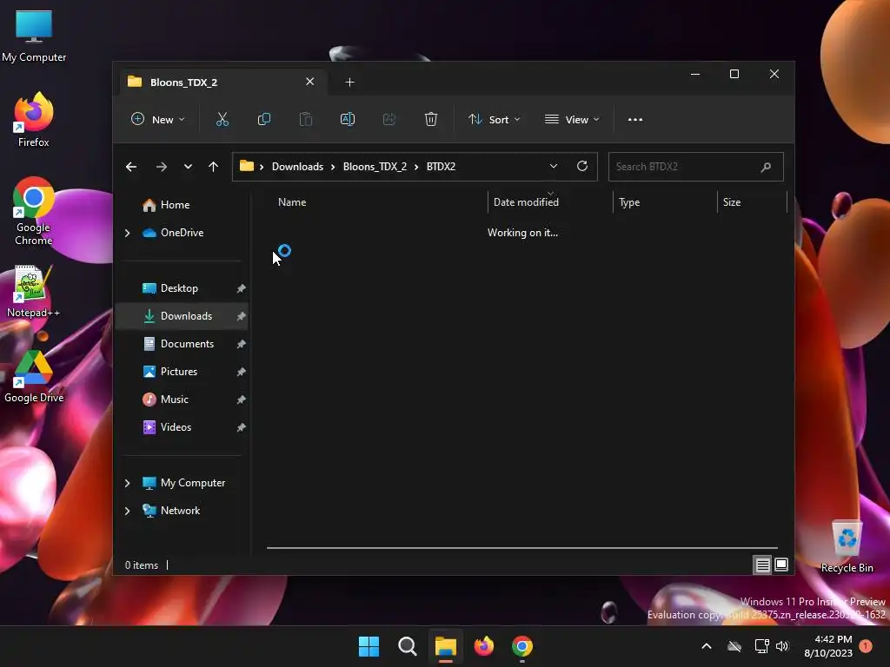Click the volume speaker tray icon
This screenshot has width=890, height=667.
click(782, 646)
